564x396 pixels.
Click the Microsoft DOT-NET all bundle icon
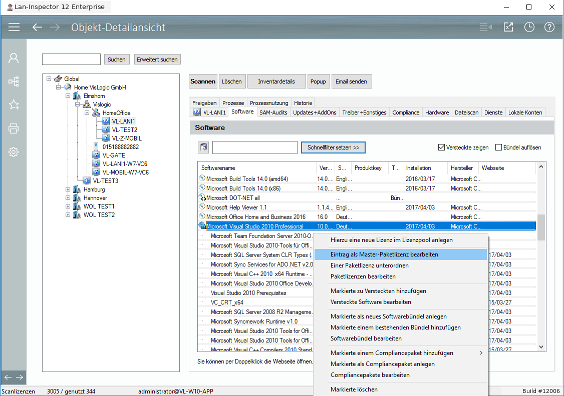point(202,197)
